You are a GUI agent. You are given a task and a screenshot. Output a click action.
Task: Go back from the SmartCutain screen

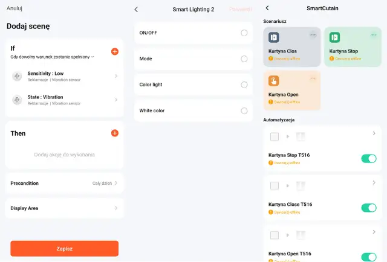pyautogui.click(x=267, y=8)
